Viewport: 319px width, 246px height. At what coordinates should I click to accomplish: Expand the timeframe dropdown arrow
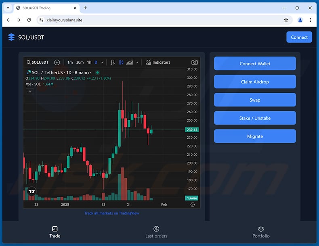pyautogui.click(x=102, y=63)
